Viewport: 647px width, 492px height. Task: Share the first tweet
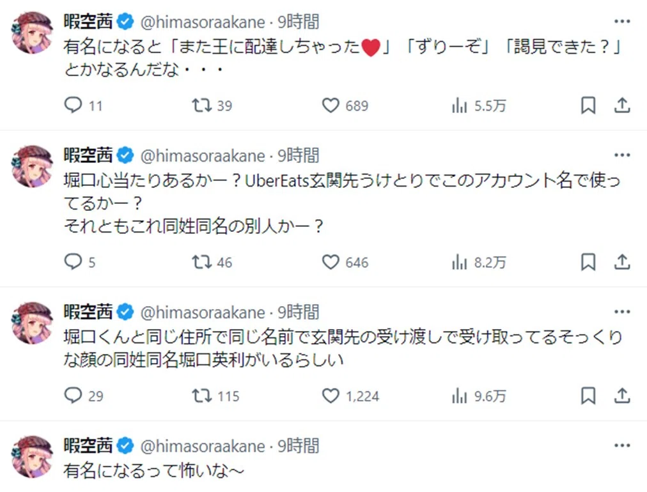(622, 105)
